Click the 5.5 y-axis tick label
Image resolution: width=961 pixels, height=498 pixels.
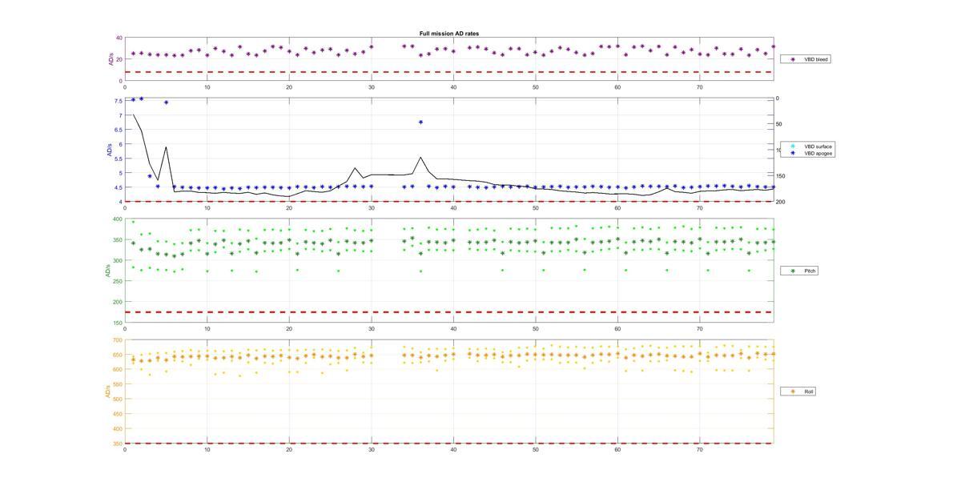[119, 159]
